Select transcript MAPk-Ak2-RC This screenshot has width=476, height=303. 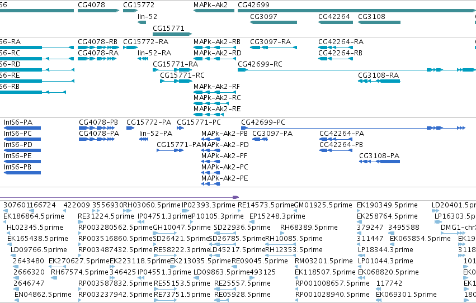pos(211,103)
